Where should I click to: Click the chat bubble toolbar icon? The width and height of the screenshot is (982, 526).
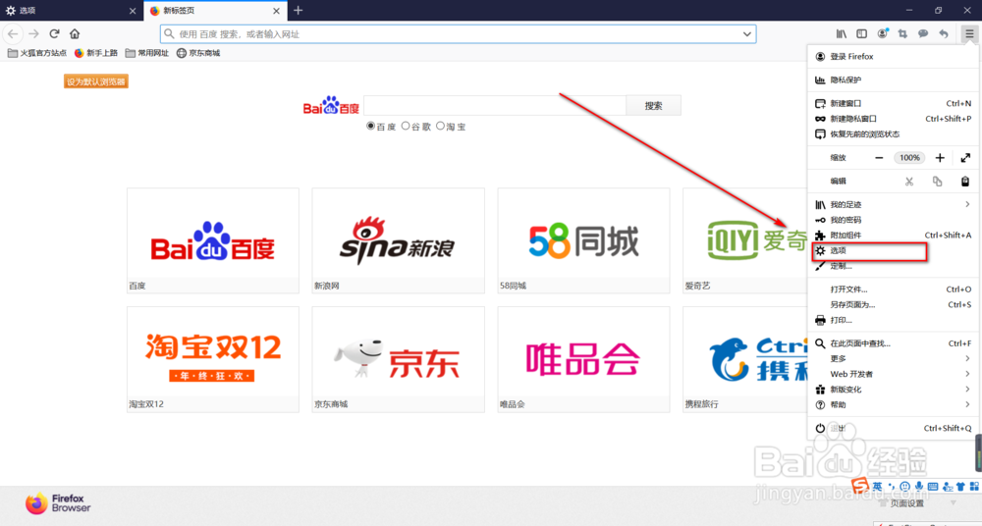(x=923, y=33)
